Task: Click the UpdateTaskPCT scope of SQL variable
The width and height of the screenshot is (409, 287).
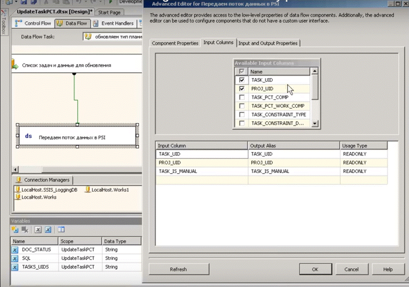Action: coord(78,258)
